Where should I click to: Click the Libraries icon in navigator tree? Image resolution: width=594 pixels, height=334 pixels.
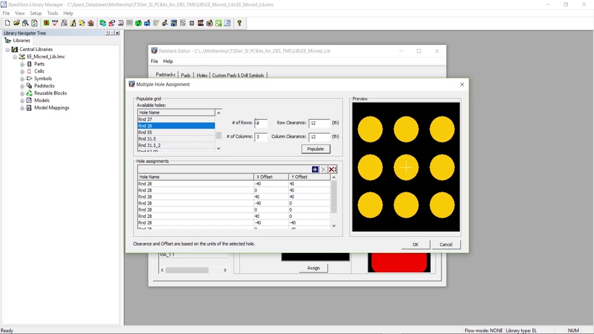[x=8, y=40]
